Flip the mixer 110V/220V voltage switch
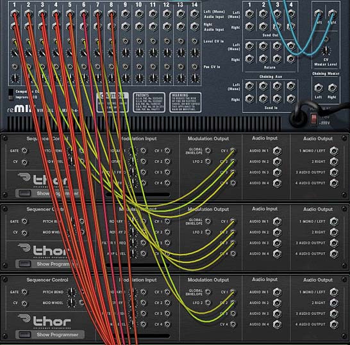The image size is (350, 345). [314, 118]
